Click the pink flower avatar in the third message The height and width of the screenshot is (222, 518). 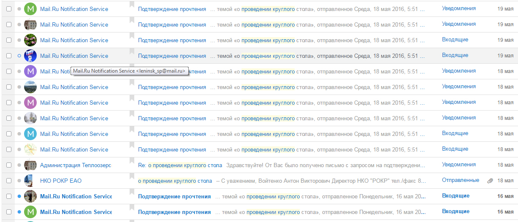pos(30,40)
